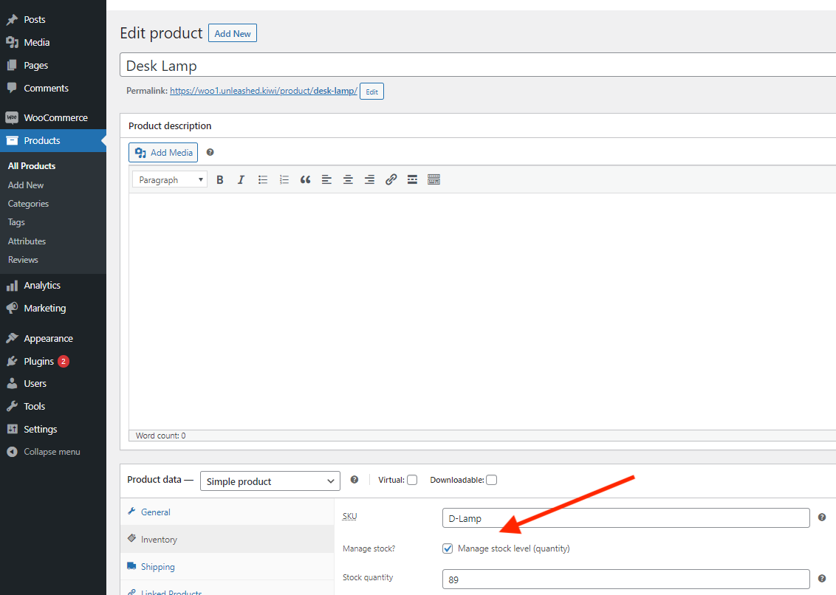Uncheck Manage stock level checkbox

pyautogui.click(x=448, y=548)
